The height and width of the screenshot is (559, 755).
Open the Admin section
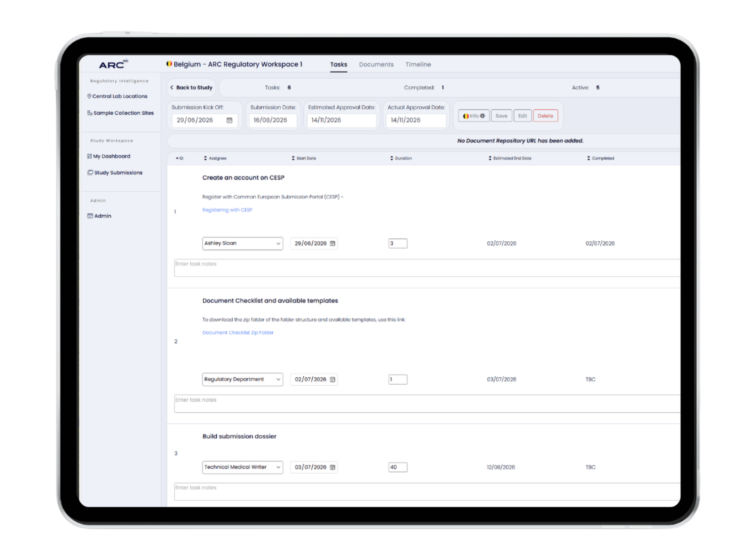[99, 216]
